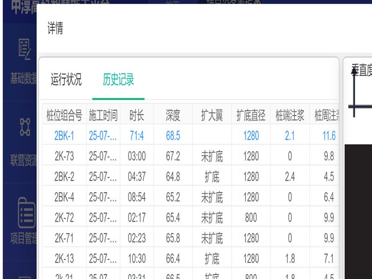372x279 pixels.
Task: Click the 桩位组合号 column header
Action: click(64, 115)
